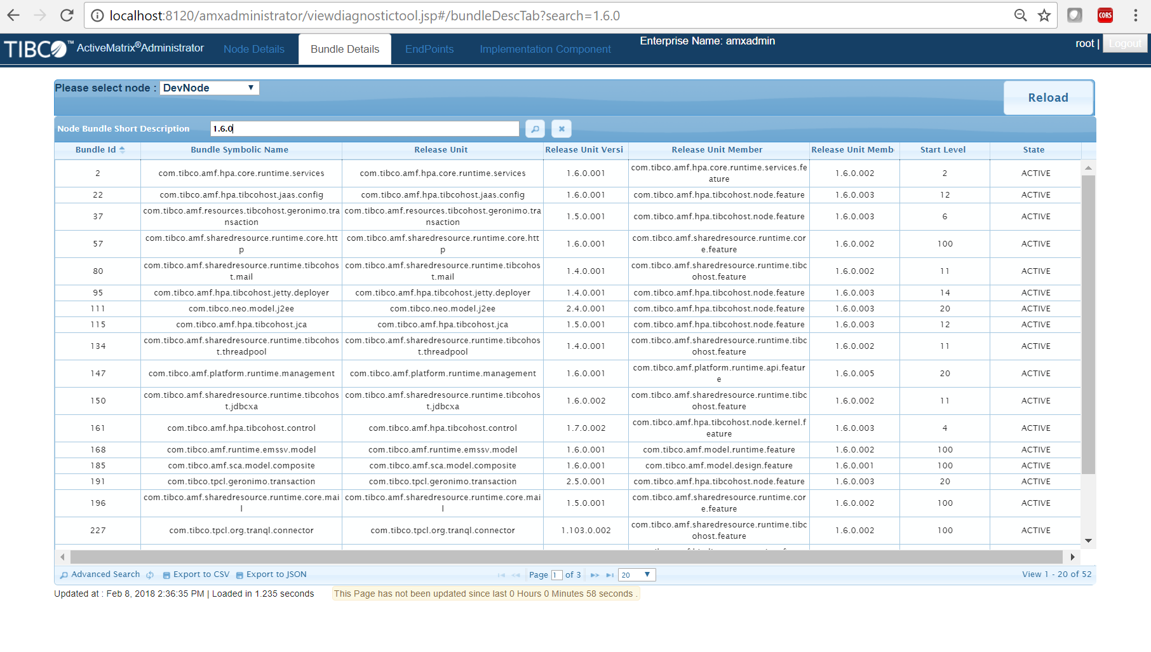Screen dimensions: 1151x652
Task: Jump to the last page of results
Action: (610, 575)
